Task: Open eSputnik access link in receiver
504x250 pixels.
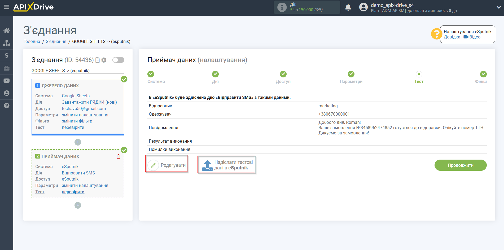Action: click(70, 179)
